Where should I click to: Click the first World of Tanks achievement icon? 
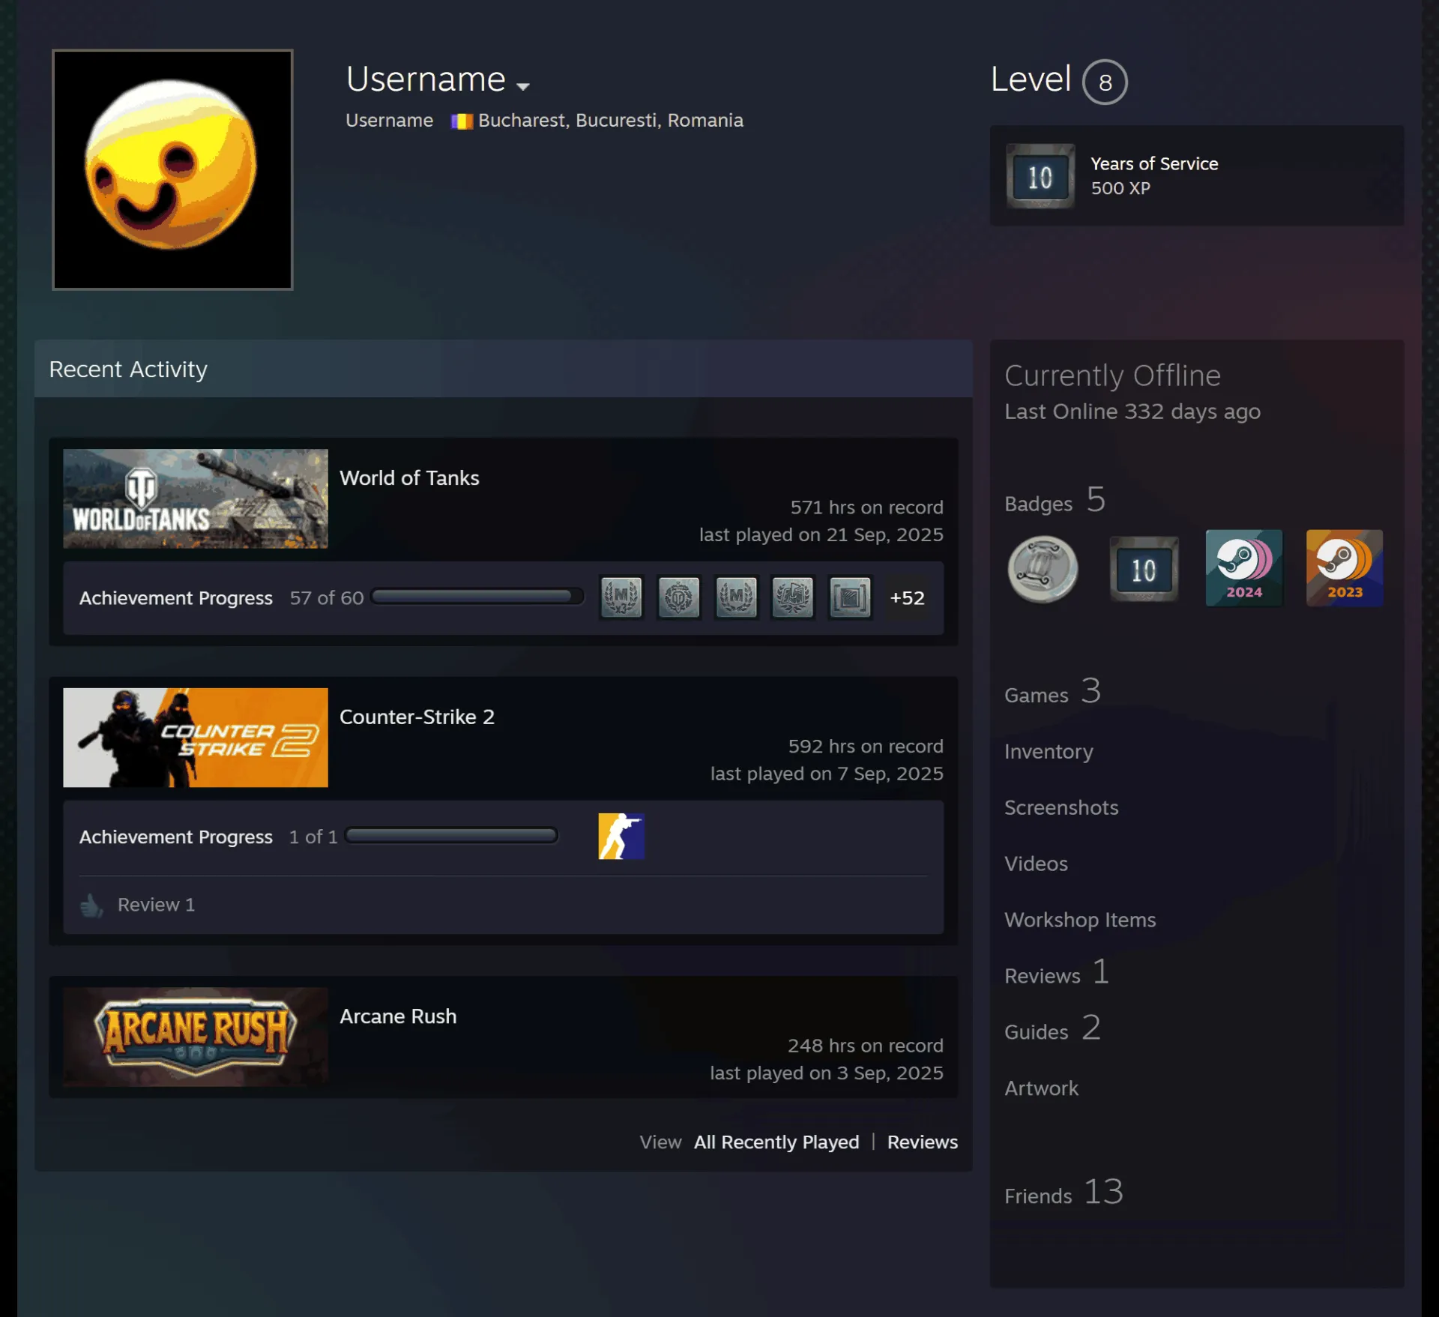click(621, 597)
